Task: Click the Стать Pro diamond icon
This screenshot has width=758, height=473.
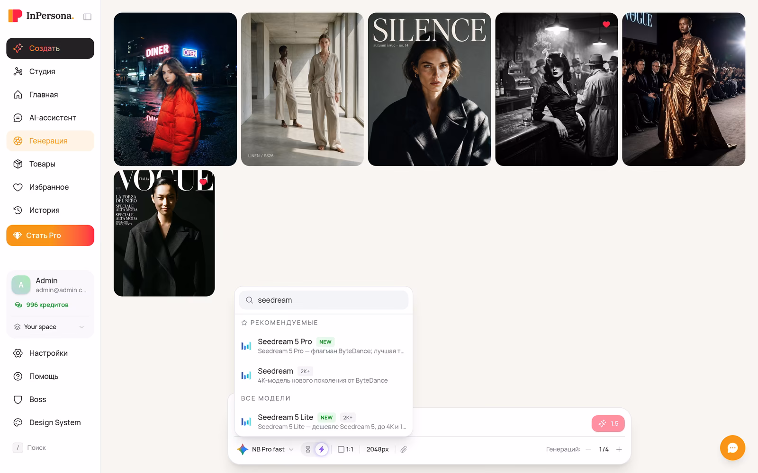Action: 18,236
